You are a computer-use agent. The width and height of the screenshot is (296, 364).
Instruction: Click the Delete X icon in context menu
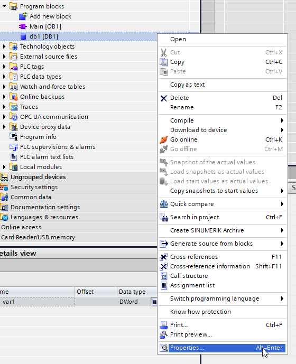[164, 98]
